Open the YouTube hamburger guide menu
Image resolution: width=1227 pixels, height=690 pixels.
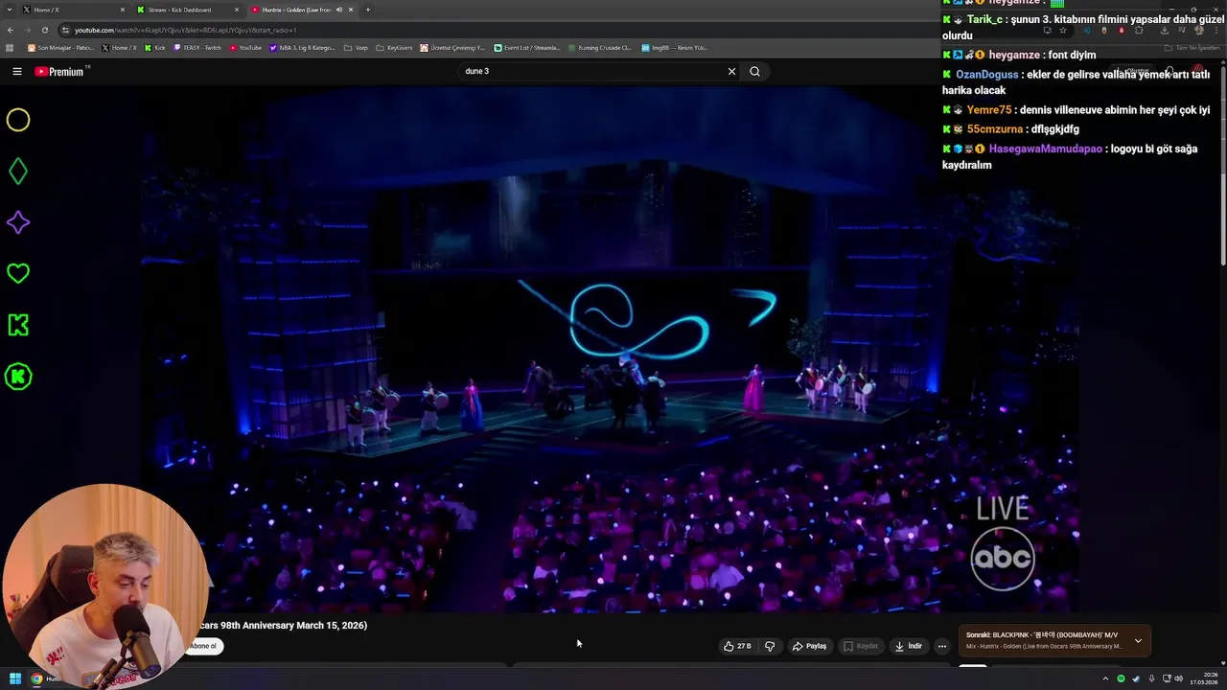pos(17,71)
